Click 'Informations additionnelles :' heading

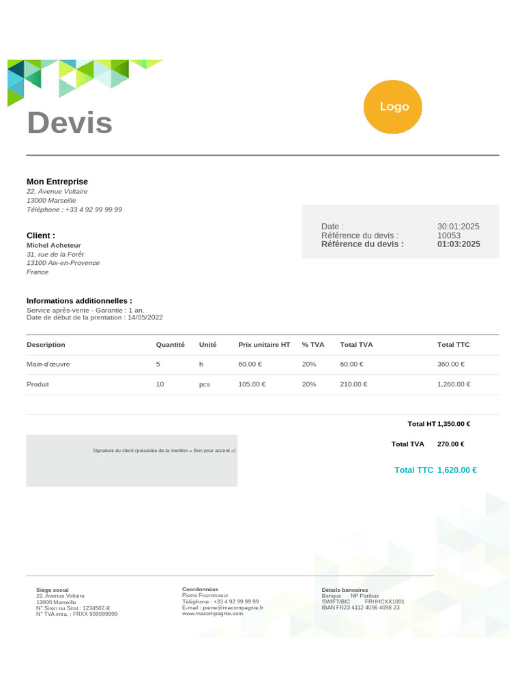pyautogui.click(x=79, y=301)
